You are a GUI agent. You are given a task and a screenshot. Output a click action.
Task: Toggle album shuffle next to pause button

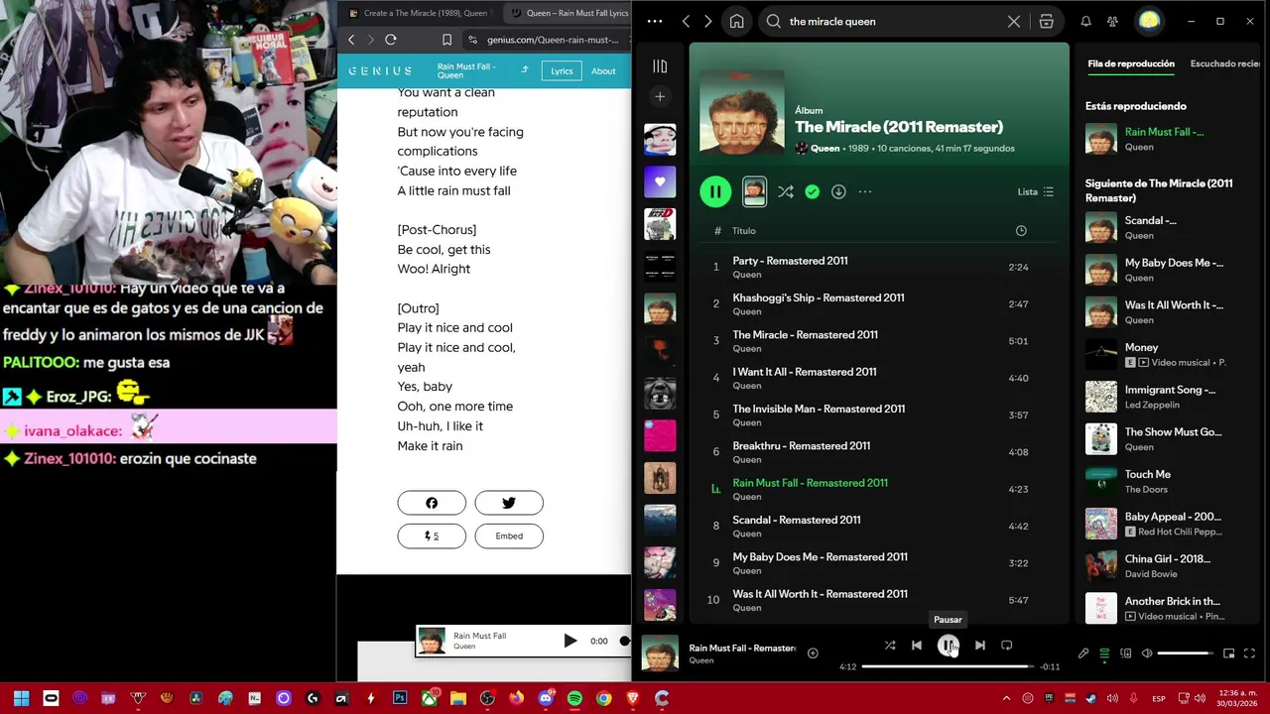click(x=785, y=191)
